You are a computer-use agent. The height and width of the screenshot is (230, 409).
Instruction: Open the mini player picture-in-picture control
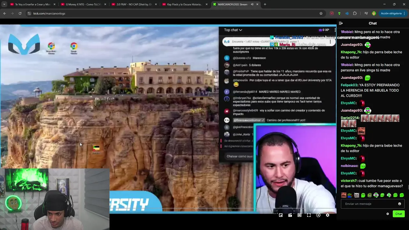pyautogui.click(x=281, y=215)
